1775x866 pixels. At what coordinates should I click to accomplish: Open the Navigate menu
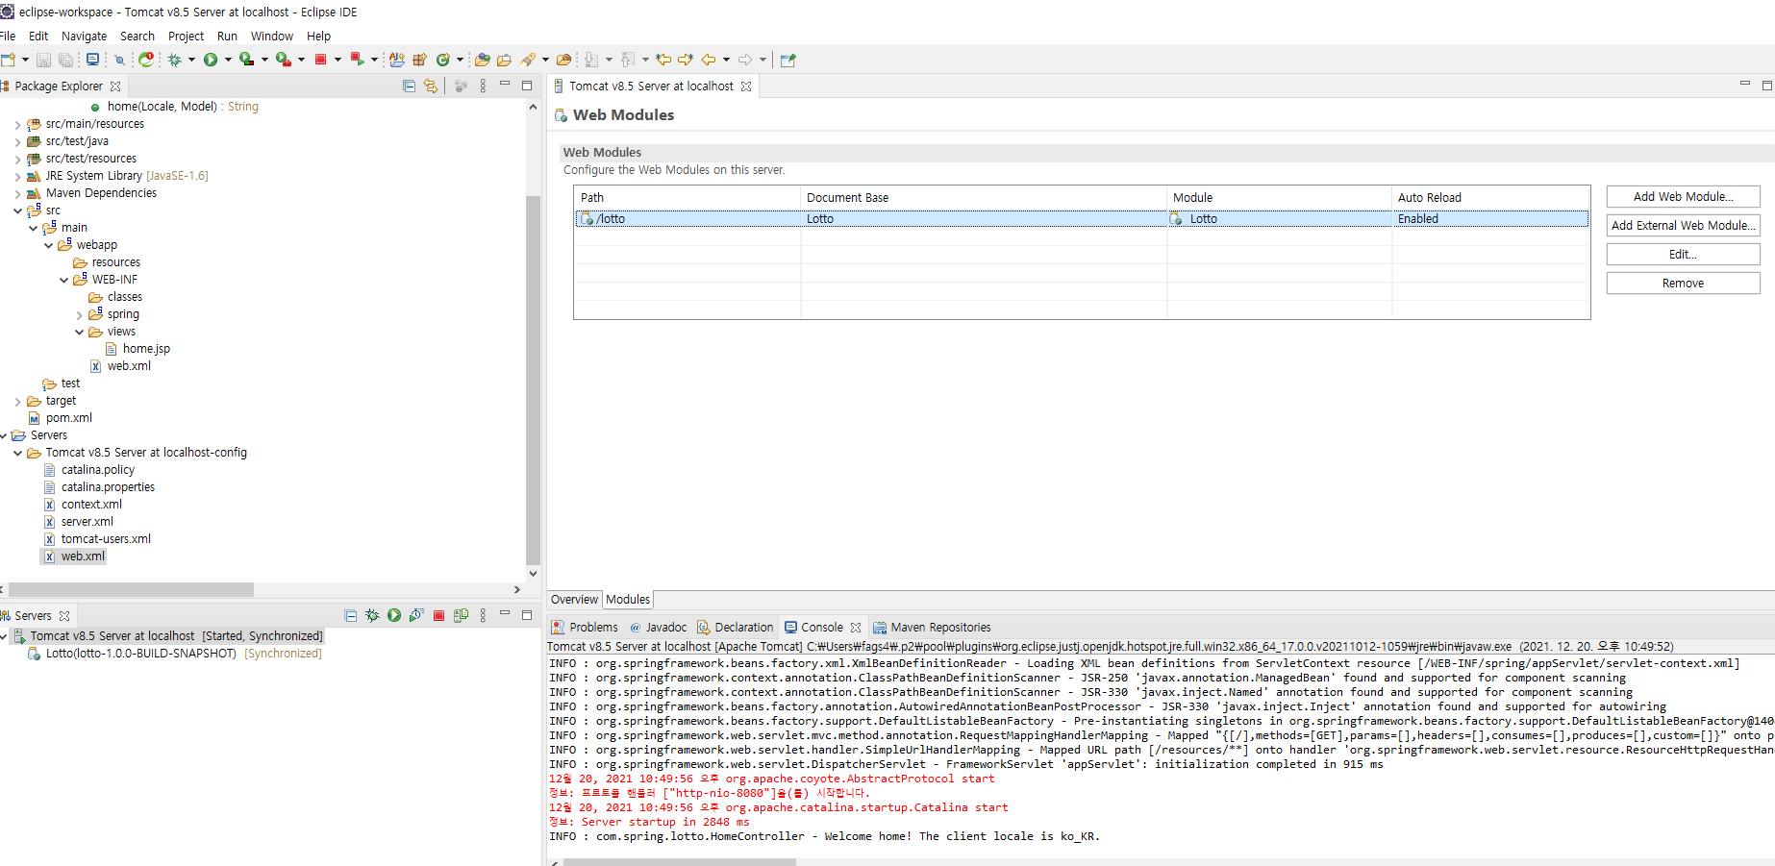[x=85, y=36]
